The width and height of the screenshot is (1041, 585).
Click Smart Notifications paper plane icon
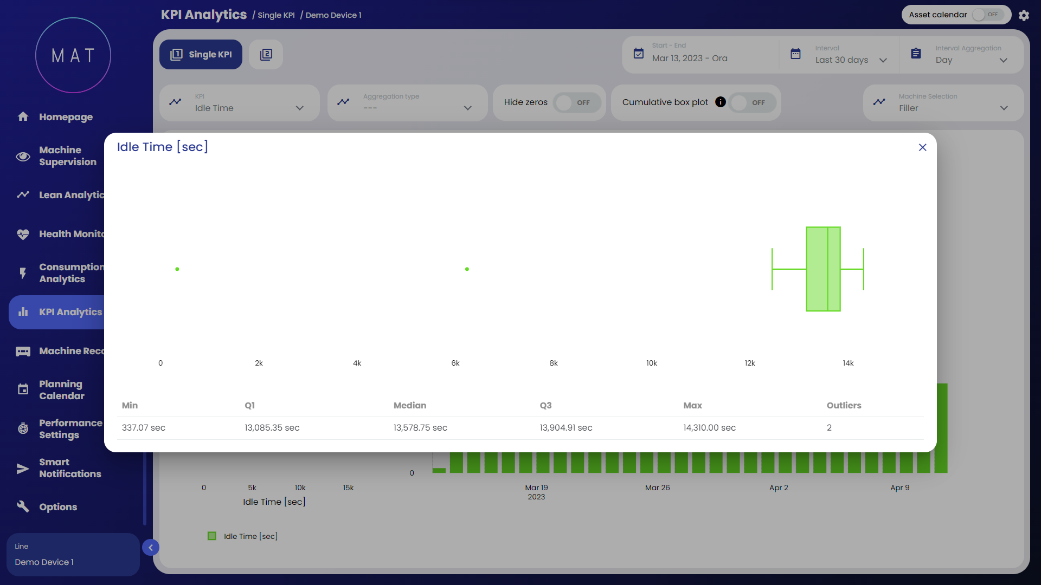tap(23, 468)
